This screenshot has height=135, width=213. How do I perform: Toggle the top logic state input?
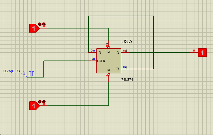34,28
